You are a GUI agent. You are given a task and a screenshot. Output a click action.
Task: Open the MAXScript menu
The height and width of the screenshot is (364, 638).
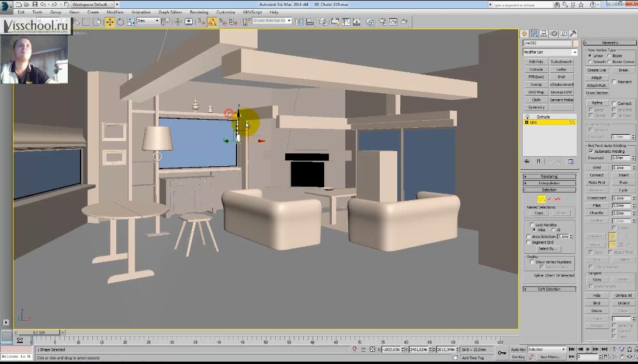(x=252, y=12)
